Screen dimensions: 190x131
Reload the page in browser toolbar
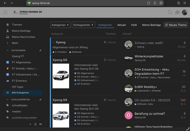(x=149, y=3)
